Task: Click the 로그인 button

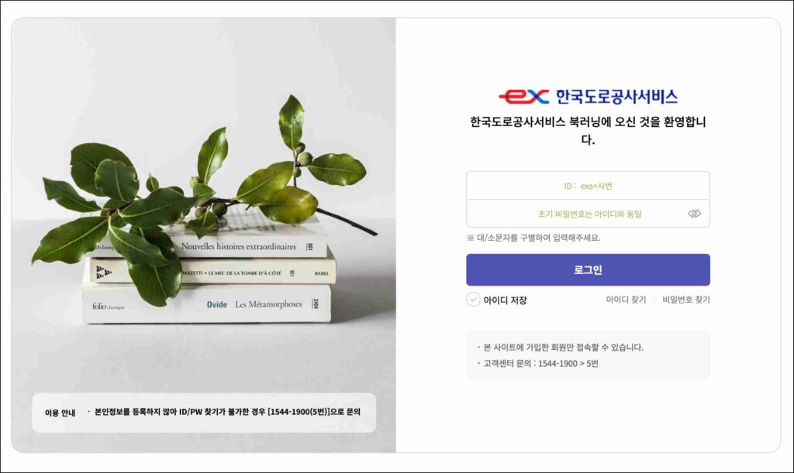Action: click(x=588, y=270)
